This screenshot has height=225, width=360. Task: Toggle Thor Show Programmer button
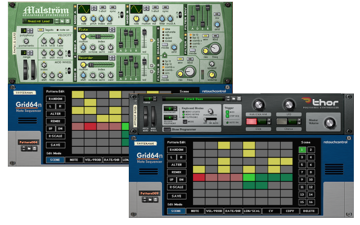click(167, 129)
